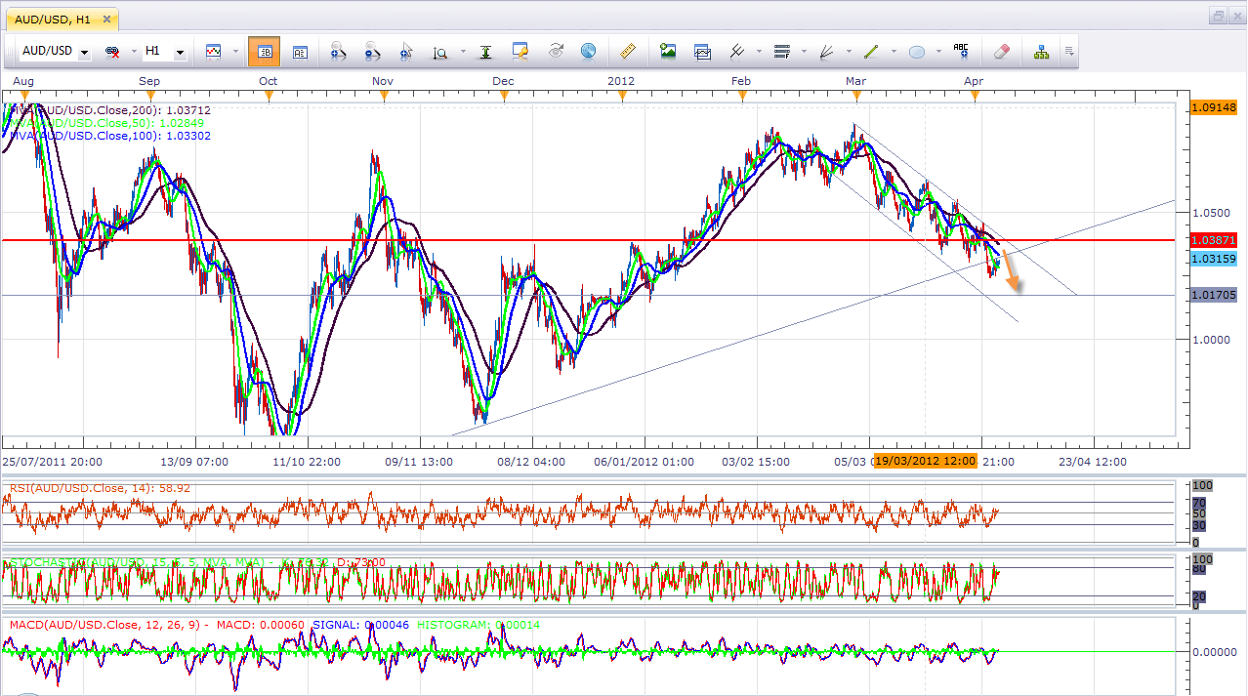Expand the trend line dropdown arrow
1248x696 pixels.
(x=894, y=52)
